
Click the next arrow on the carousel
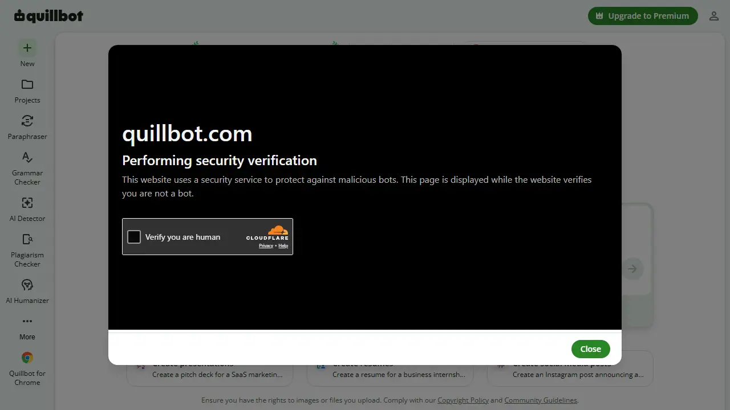coord(632,269)
